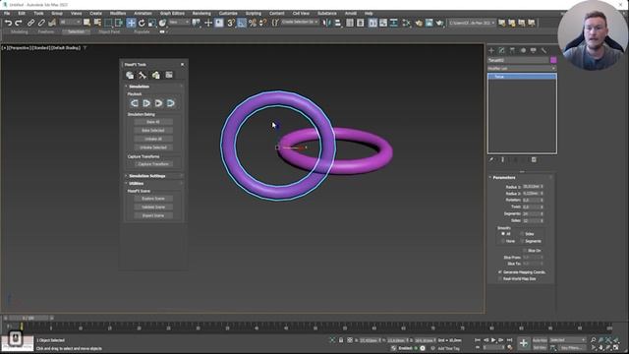Image resolution: width=629 pixels, height=354 pixels.
Task: Open the reference coordinate system dropdown
Action: [x=179, y=23]
